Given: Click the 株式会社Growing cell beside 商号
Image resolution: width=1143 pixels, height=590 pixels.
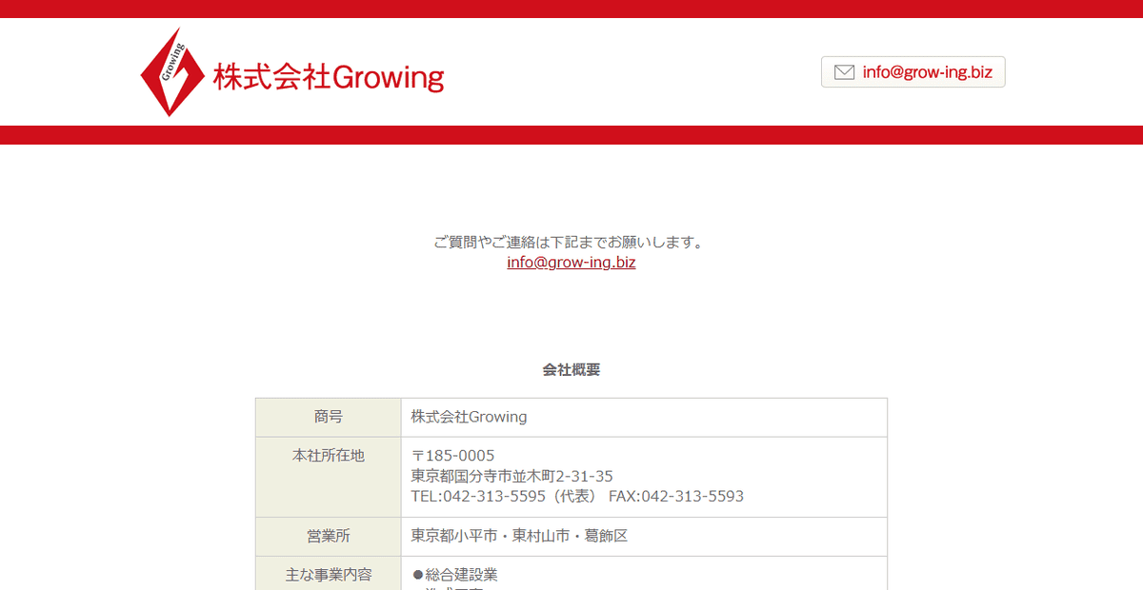Looking at the screenshot, I should (467, 417).
